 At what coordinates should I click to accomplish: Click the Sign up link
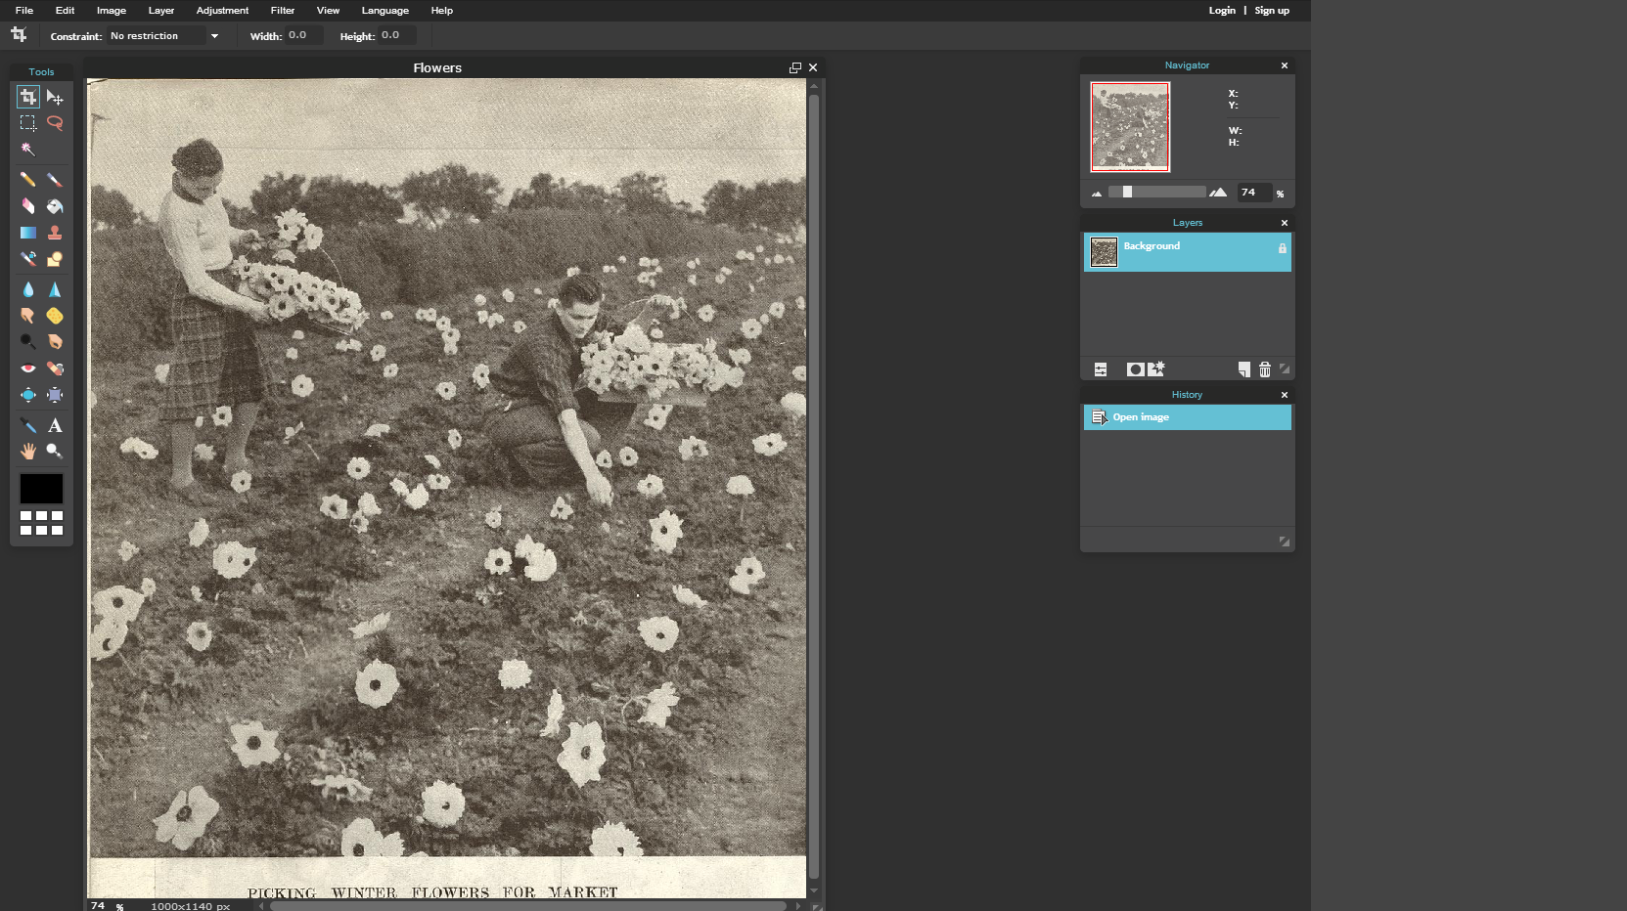(x=1272, y=11)
